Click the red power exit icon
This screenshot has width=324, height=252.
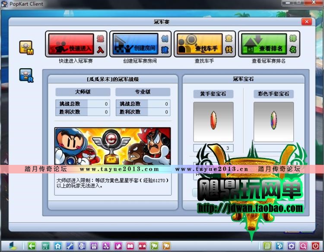(x=315, y=246)
